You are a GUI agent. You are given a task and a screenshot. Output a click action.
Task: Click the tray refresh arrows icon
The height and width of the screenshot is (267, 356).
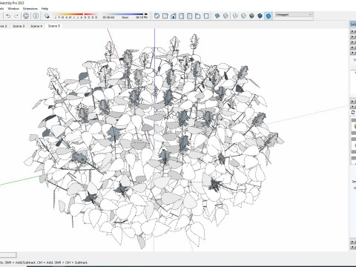click(353, 113)
